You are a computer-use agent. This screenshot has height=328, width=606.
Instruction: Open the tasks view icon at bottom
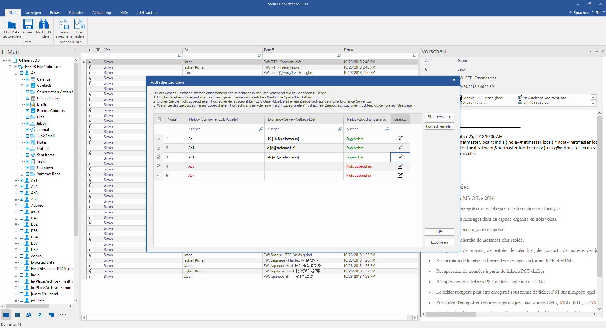click(40, 315)
